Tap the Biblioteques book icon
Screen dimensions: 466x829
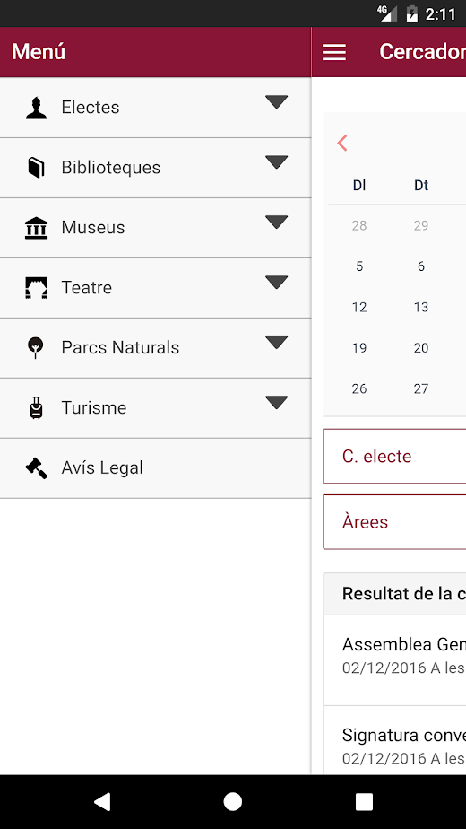click(x=36, y=168)
